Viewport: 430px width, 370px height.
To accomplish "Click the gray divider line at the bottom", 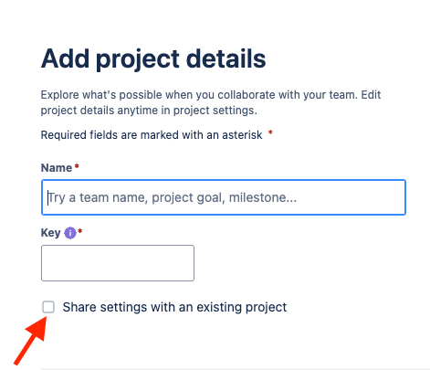I will click(236, 369).
